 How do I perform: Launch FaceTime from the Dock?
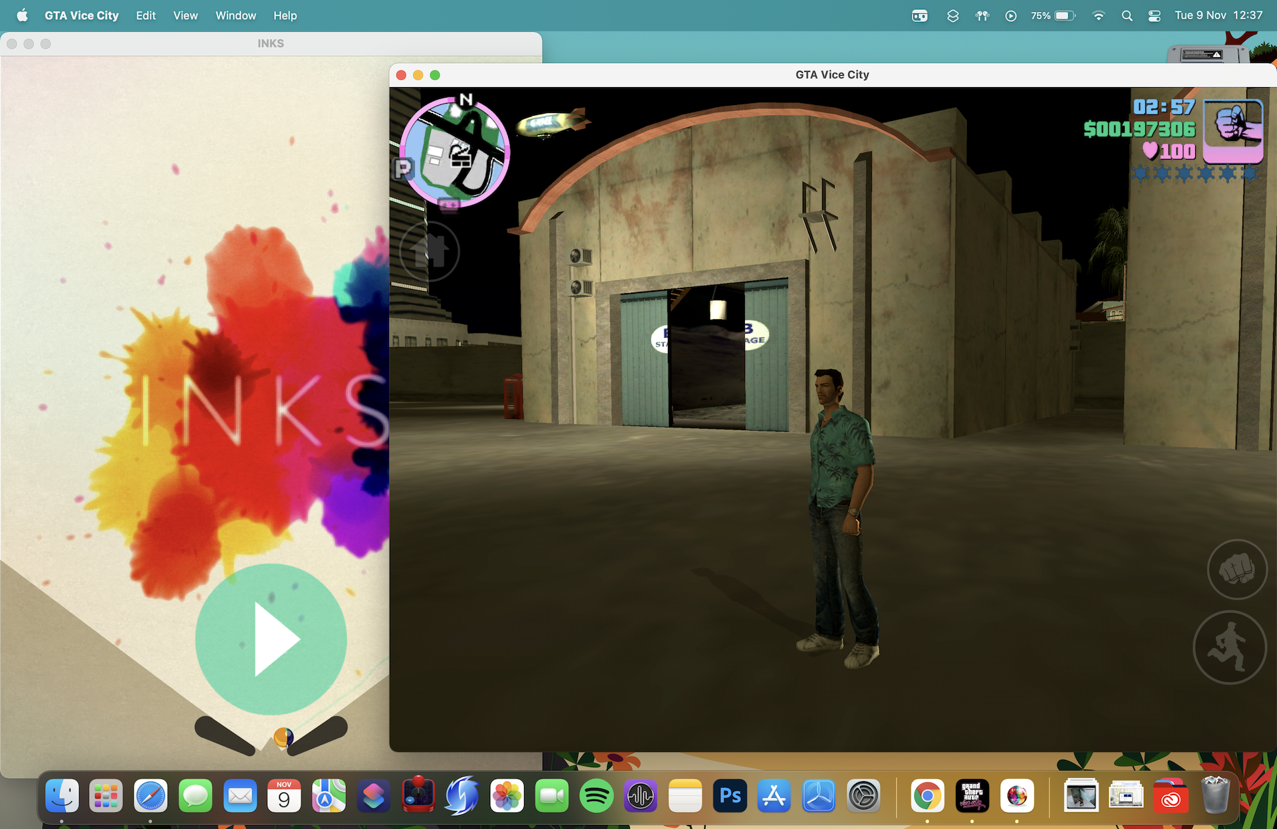(x=552, y=796)
